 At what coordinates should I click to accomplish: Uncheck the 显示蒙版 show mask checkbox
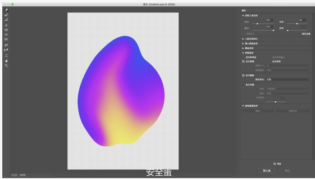pos(243,76)
